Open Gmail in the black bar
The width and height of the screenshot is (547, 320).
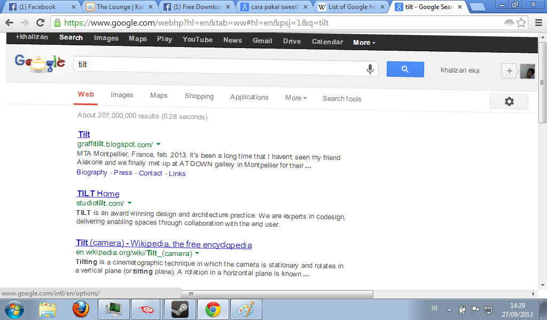coord(262,41)
